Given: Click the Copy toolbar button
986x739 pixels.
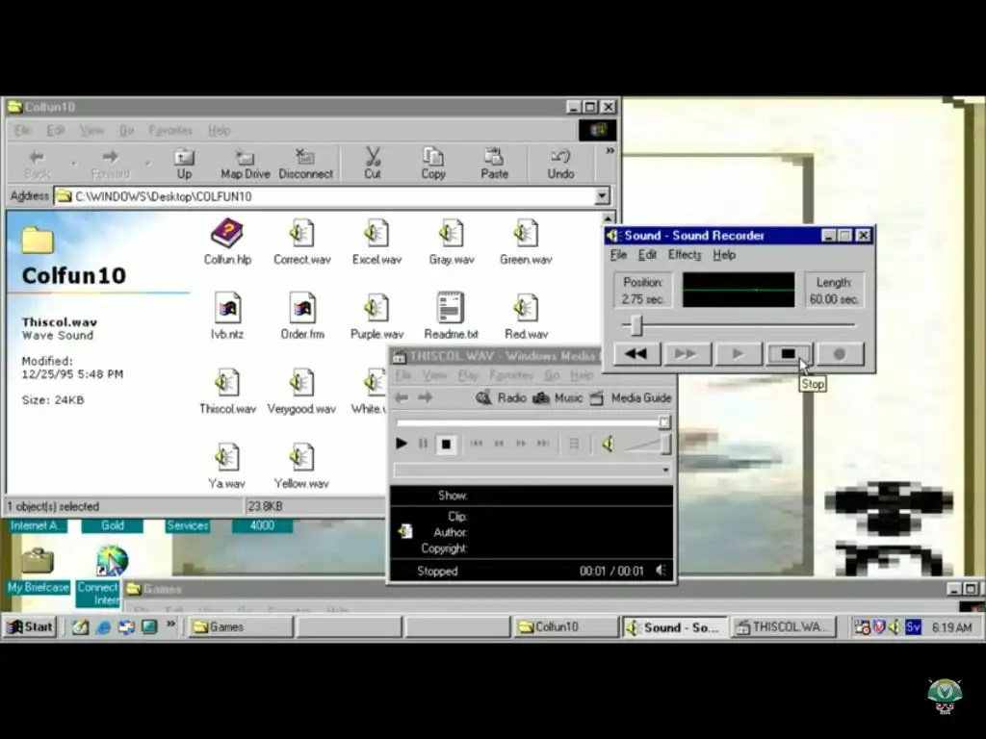Looking at the screenshot, I should point(433,164).
